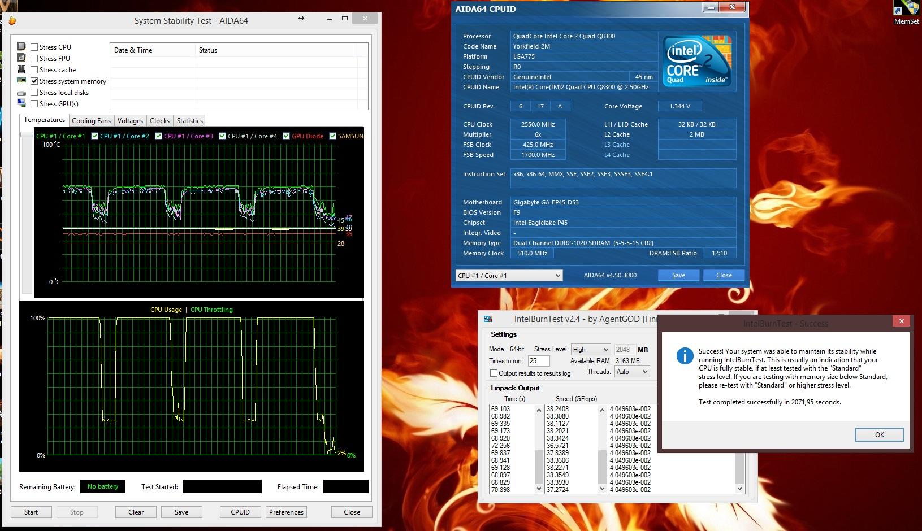Viewport: 922px width, 531px height.
Task: Close the IntelBurnTest Success dialog
Action: click(902, 321)
